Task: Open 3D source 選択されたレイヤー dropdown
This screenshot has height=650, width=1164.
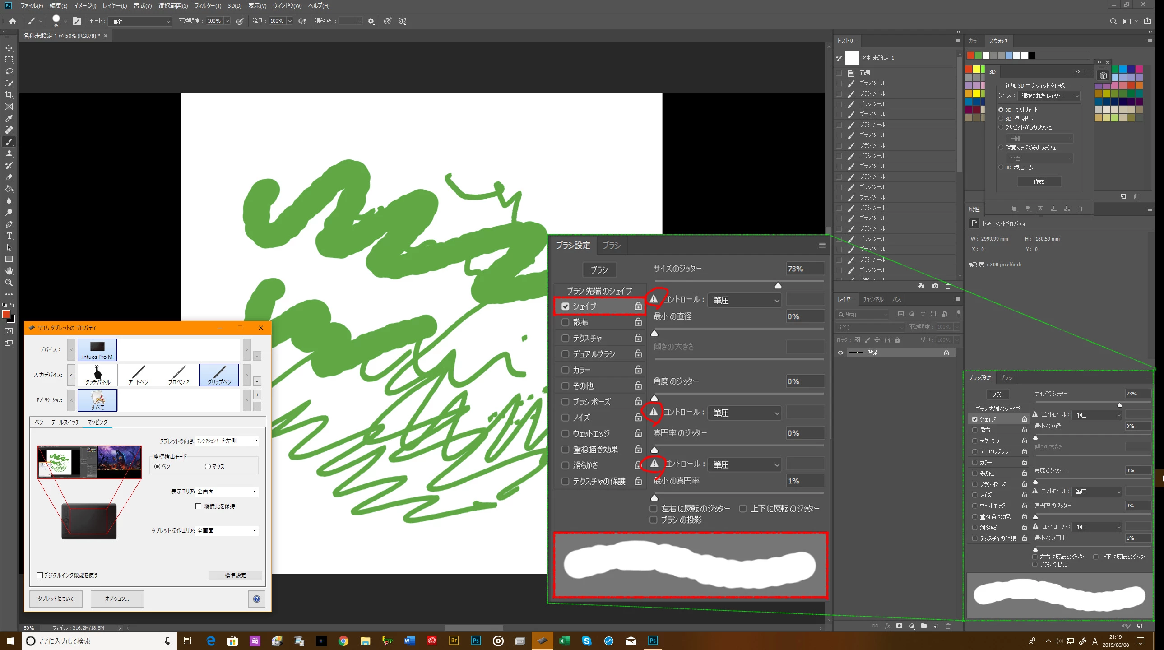Action: pos(1049,96)
